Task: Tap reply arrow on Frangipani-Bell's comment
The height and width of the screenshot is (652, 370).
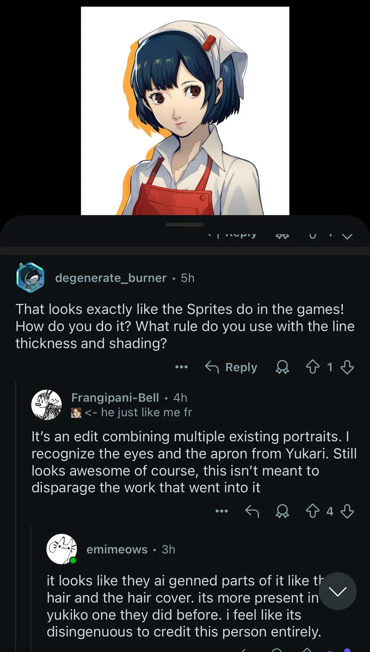Action: point(252,511)
